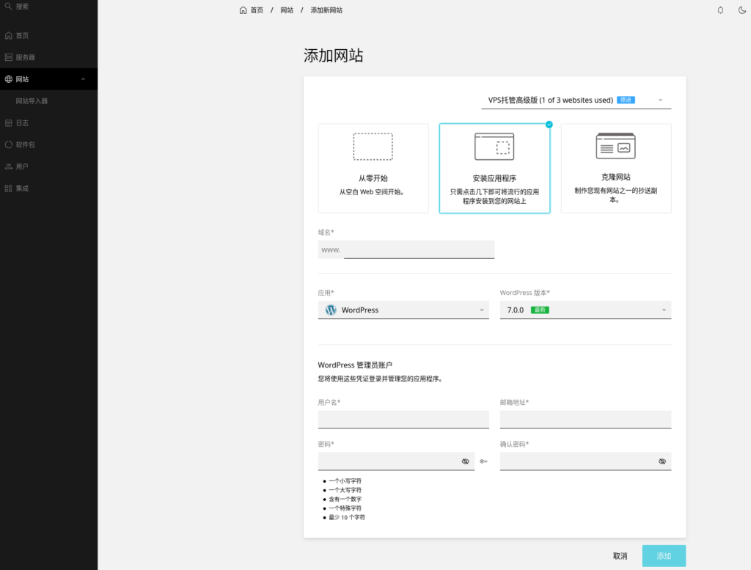Viewport: 751px width, 570px height.
Task: Open the 服务器 servers sidebar icon
Action: [x=8, y=57]
